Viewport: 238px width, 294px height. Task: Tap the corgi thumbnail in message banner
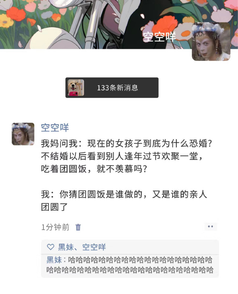tap(76, 88)
